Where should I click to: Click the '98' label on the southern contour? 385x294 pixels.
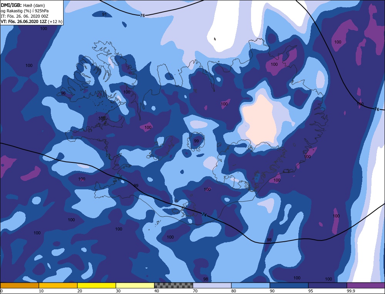(269, 240)
